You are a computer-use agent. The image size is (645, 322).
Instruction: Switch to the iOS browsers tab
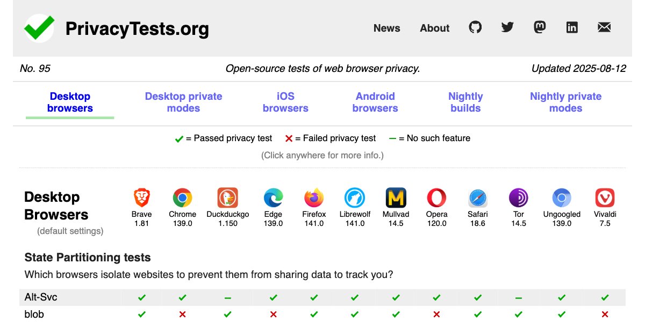285,102
